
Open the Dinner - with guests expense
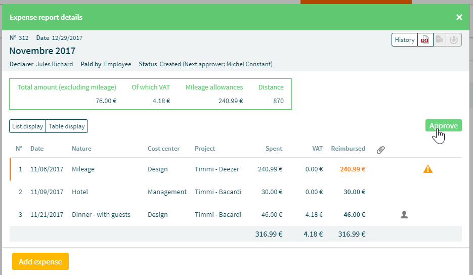[x=236, y=215]
